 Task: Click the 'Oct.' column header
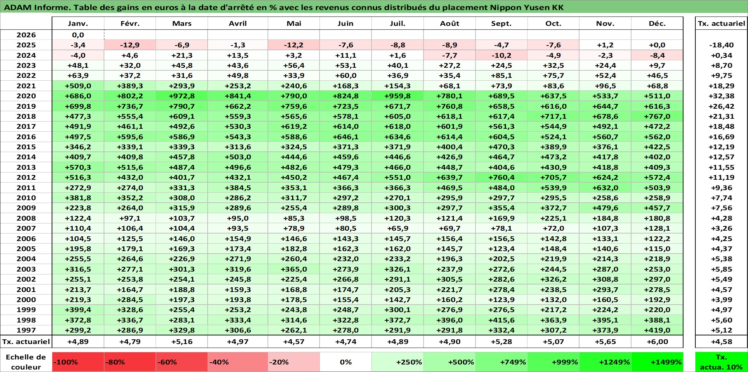pos(554,23)
